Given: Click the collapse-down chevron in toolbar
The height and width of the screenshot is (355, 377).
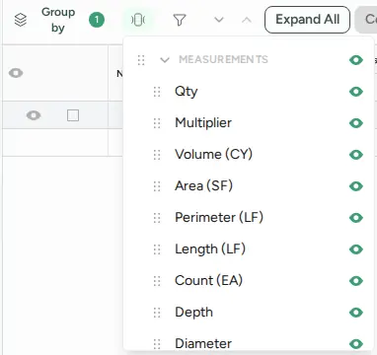Looking at the screenshot, I should (x=219, y=20).
